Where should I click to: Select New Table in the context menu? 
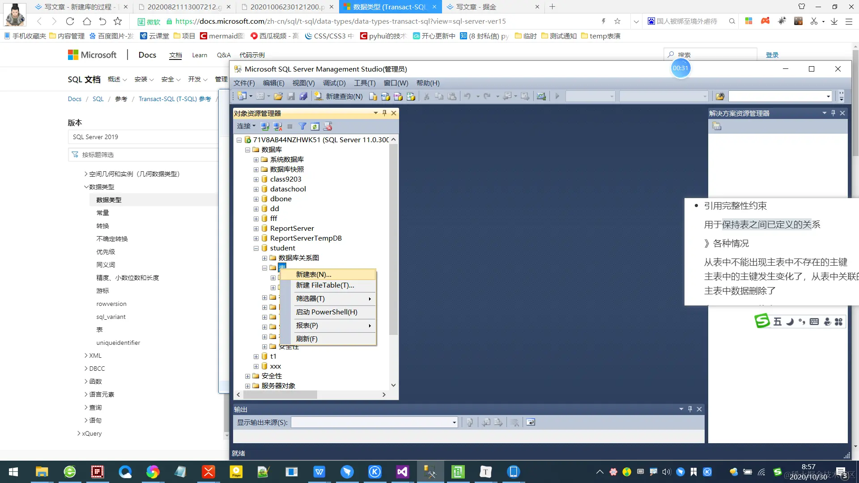[313, 274]
